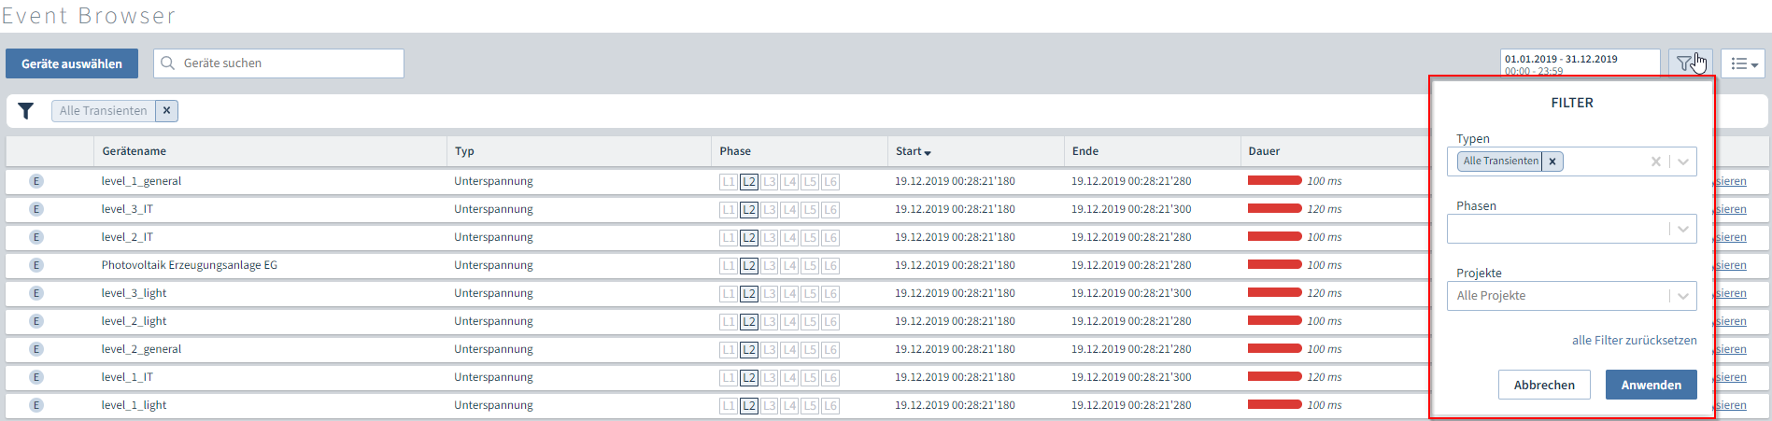Click the red duration bar for level_1_IT
The width and height of the screenshot is (1772, 421).
tap(1274, 377)
